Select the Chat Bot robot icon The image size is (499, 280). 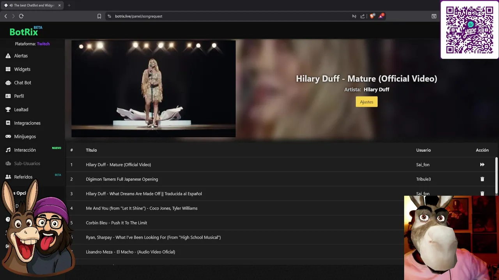click(8, 83)
